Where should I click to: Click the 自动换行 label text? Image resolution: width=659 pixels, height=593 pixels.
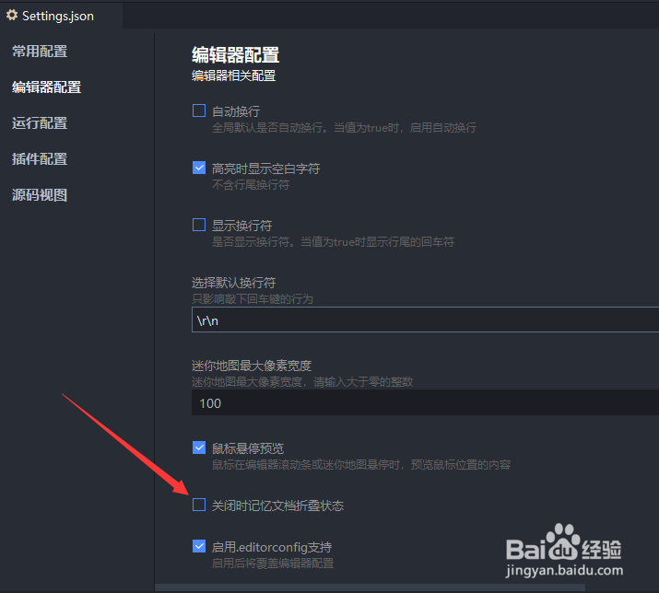[x=236, y=111]
